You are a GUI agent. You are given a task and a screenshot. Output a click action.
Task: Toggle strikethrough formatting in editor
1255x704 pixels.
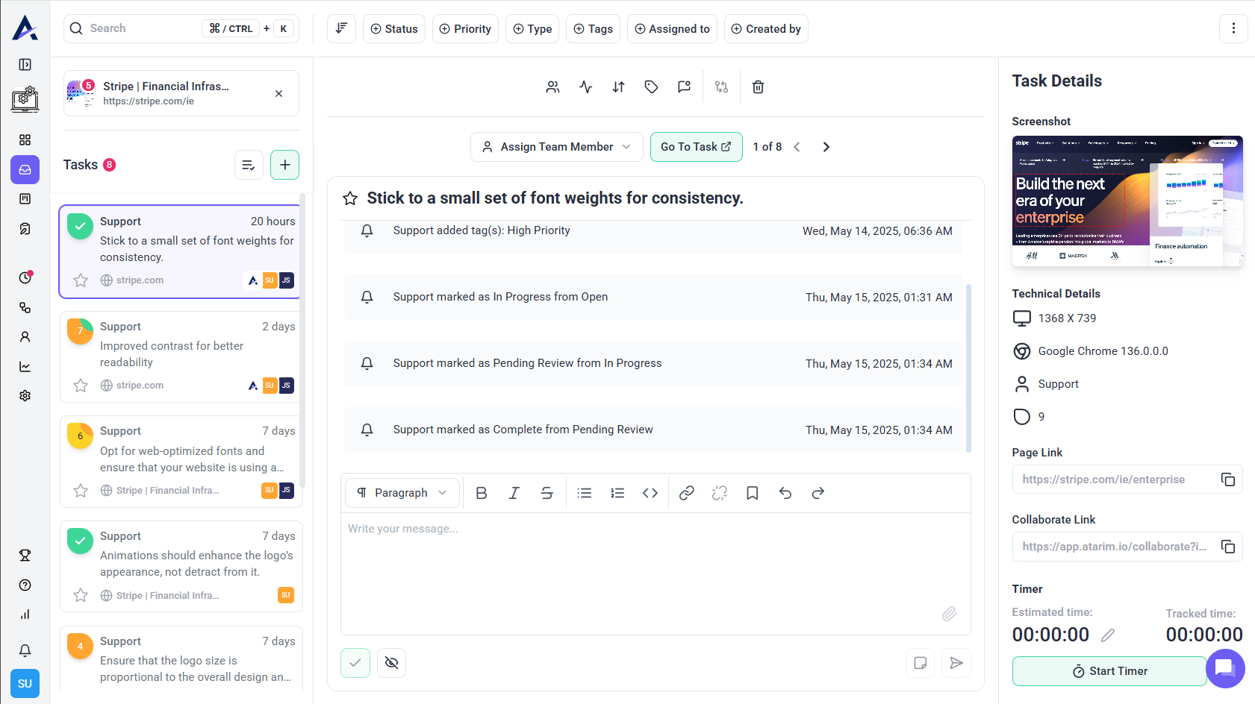pyautogui.click(x=547, y=493)
